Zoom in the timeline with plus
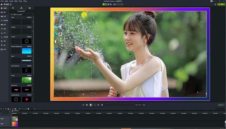This screenshot has height=129, width=226. pos(34,109)
